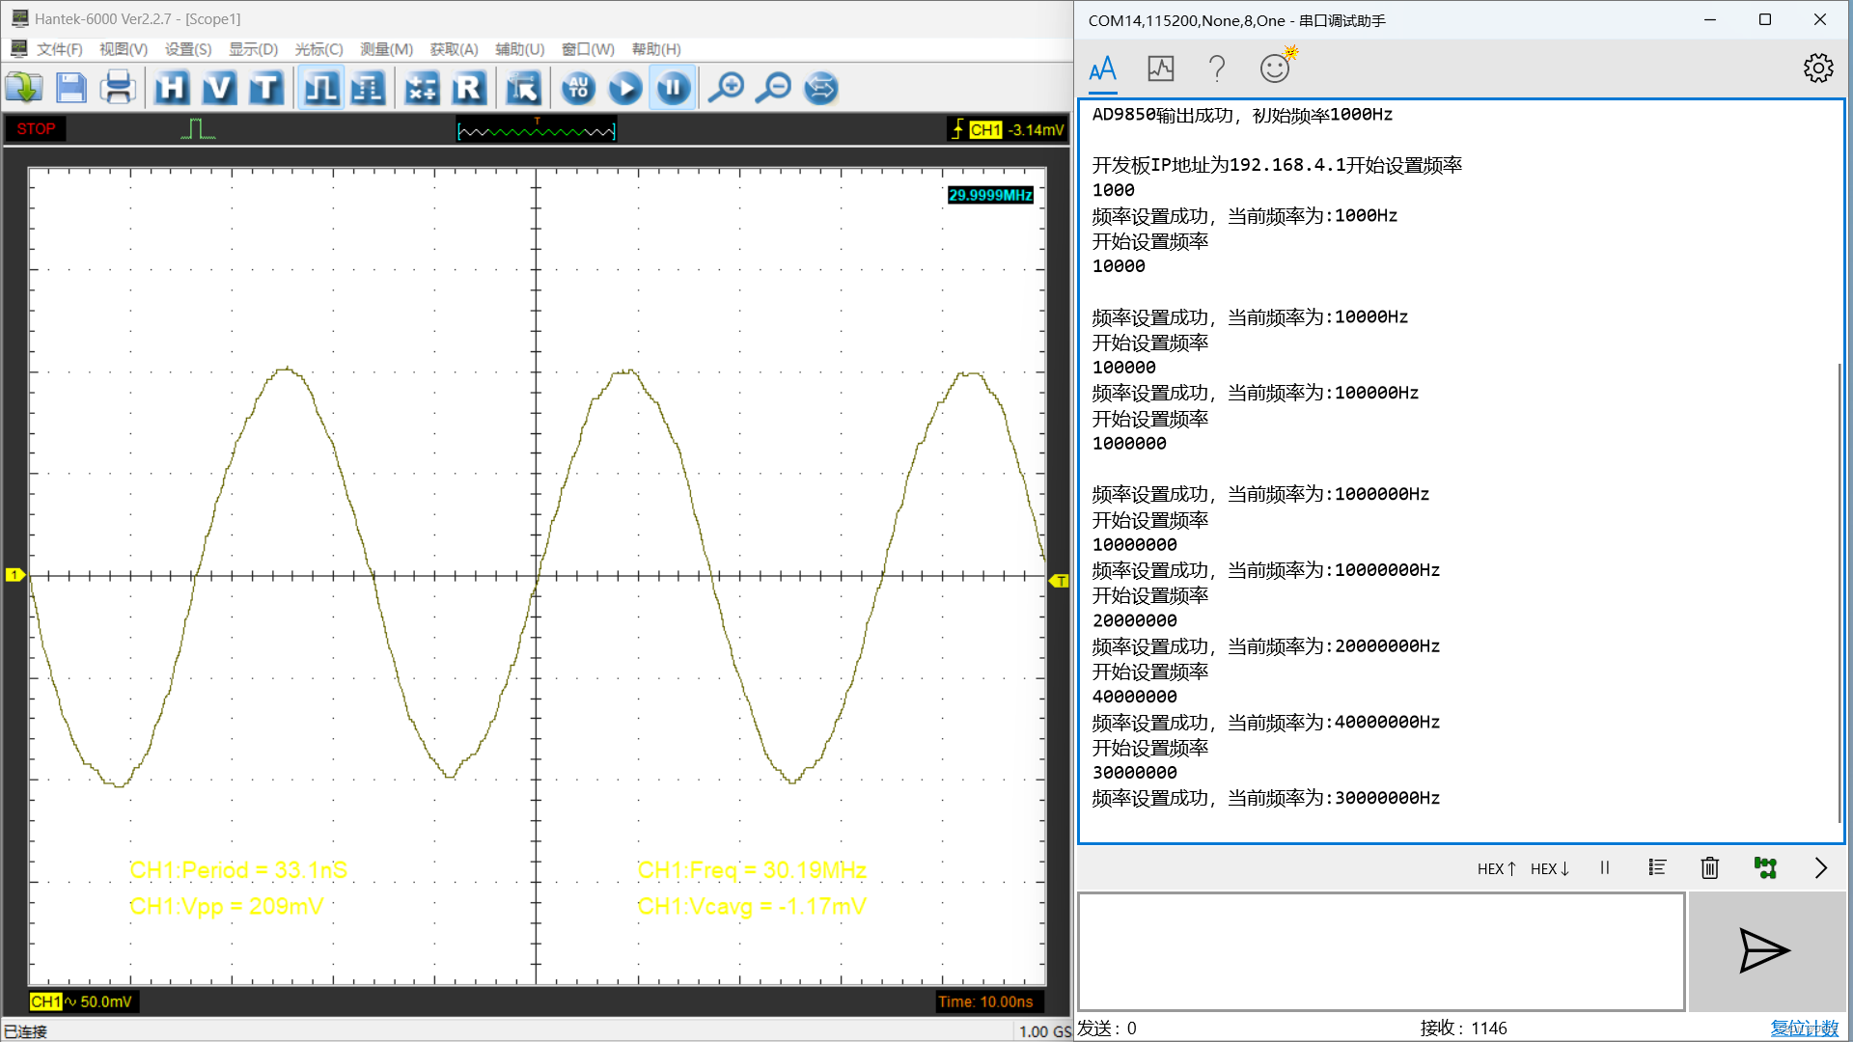
Task: Toggle HEX send mode
Action: click(x=1497, y=868)
